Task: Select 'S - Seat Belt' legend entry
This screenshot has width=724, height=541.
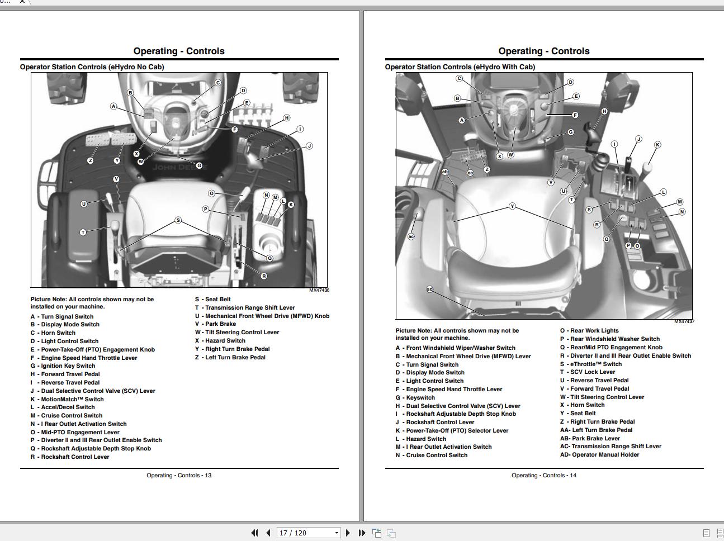Action: pos(213,300)
